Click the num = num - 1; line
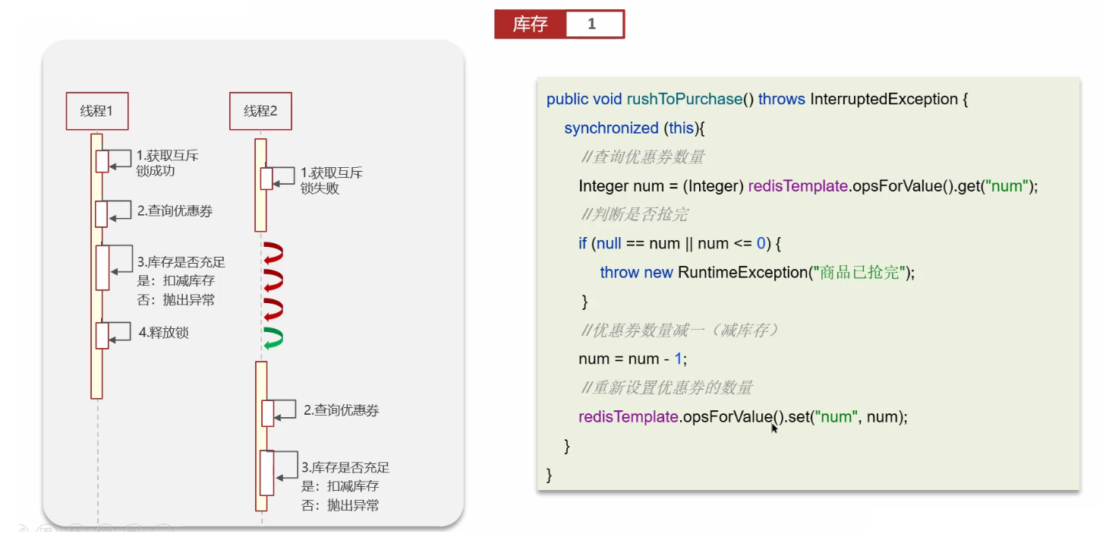1112x547 pixels. point(632,359)
